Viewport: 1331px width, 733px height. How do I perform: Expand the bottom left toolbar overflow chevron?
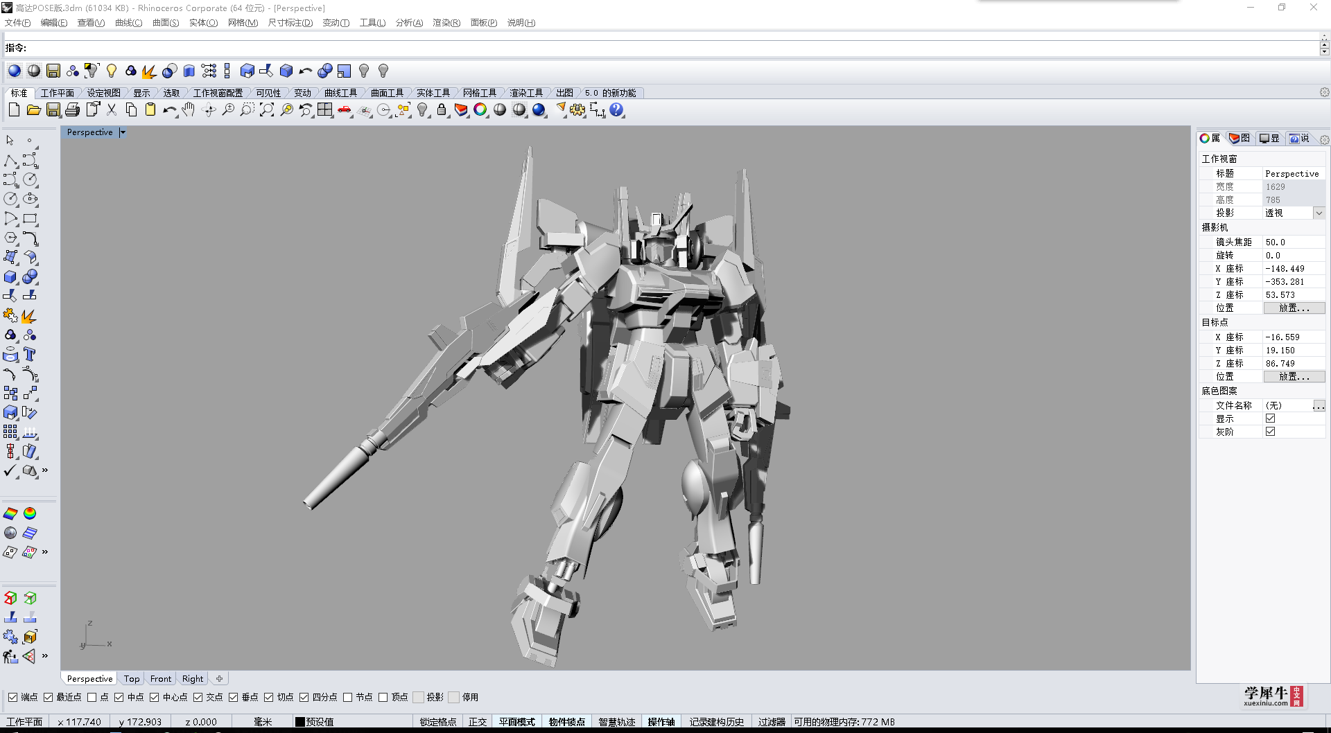(45, 655)
